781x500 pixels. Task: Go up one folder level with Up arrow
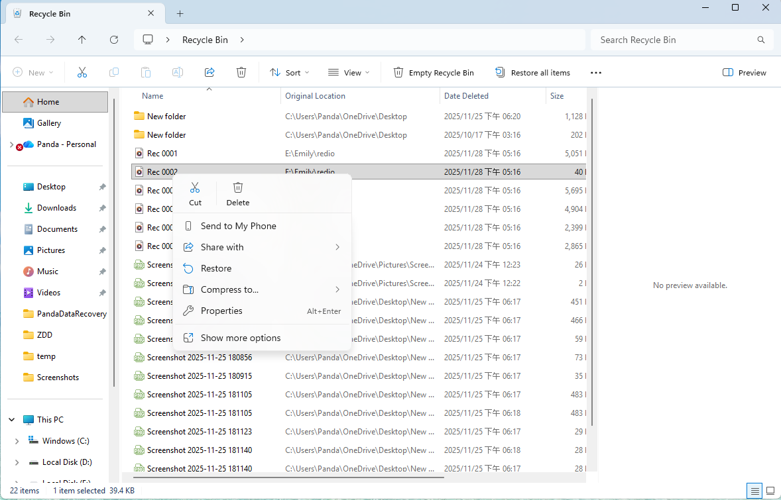pyautogui.click(x=82, y=40)
